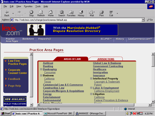Viewport: 155px width, 116px height.
Task: Click the Go button beside address bar
Action: click(150, 20)
